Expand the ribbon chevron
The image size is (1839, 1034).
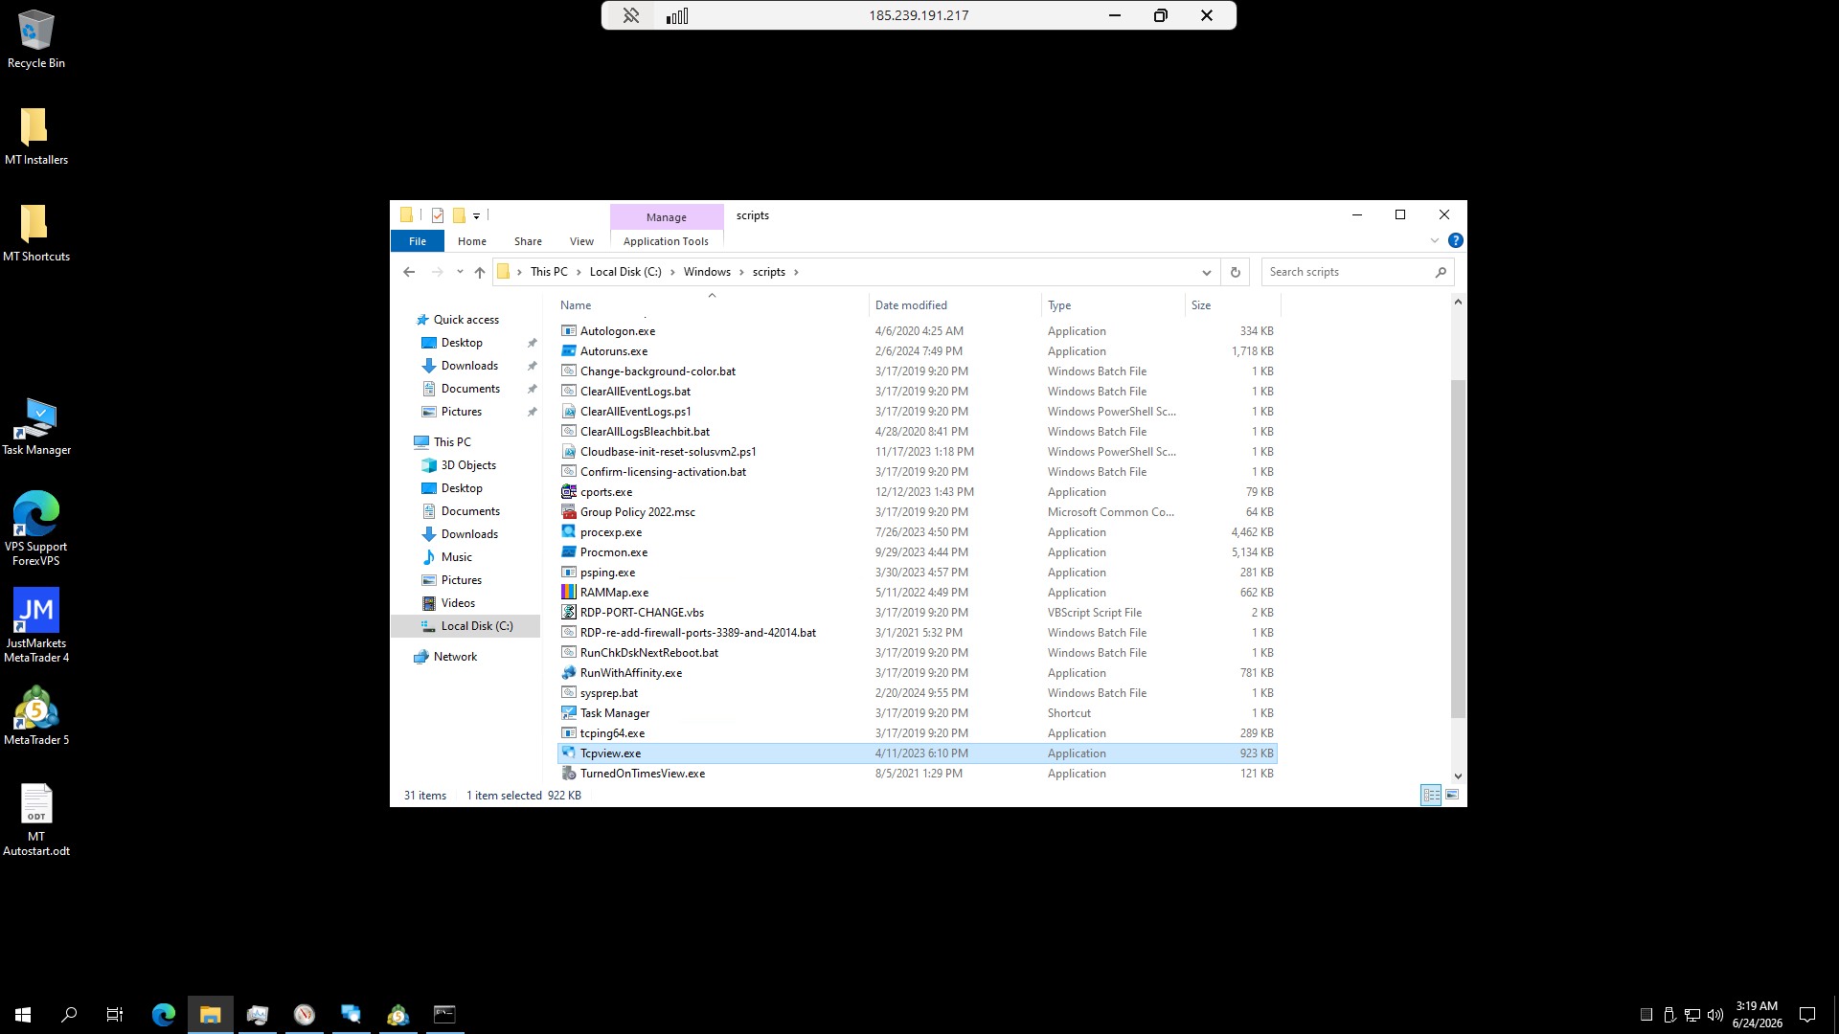pos(1434,241)
